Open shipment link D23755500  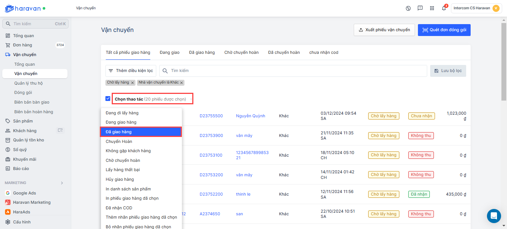(211, 116)
